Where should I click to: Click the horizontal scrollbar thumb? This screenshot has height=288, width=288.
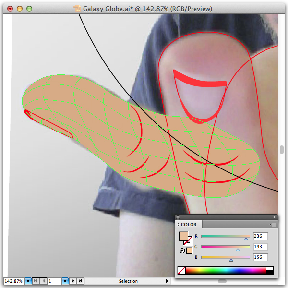point(222,281)
